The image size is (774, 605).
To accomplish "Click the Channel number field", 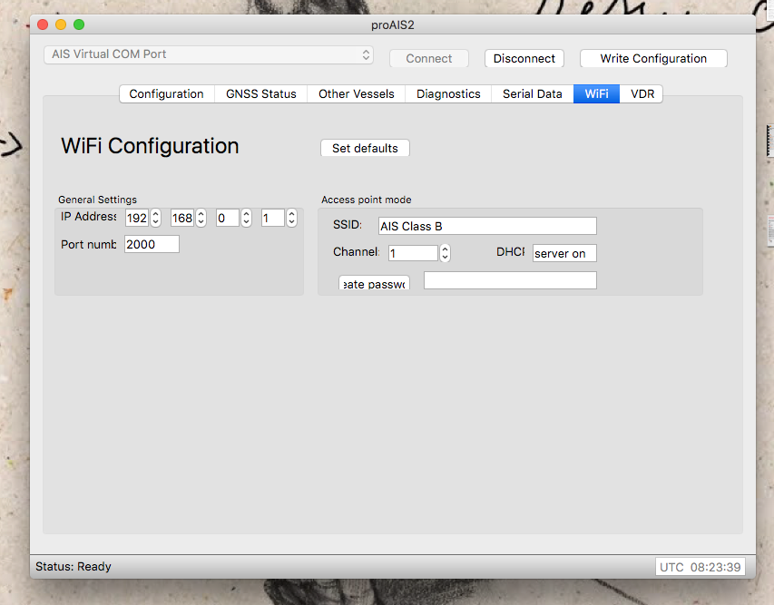I will pyautogui.click(x=413, y=253).
